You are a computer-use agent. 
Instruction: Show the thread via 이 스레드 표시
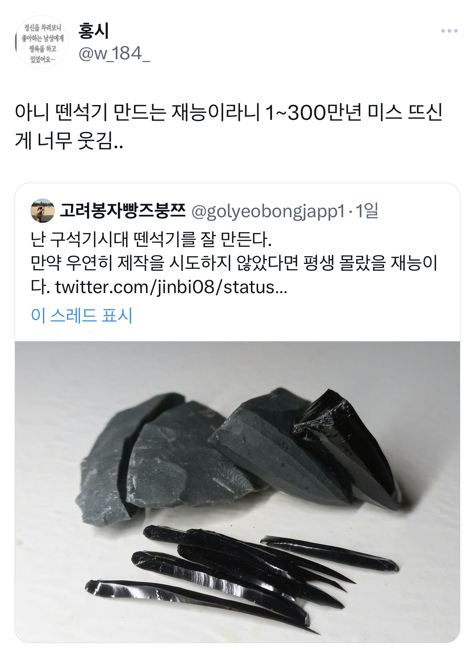[x=82, y=315]
